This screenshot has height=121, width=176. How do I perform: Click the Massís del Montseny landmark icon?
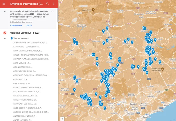(x=162, y=69)
